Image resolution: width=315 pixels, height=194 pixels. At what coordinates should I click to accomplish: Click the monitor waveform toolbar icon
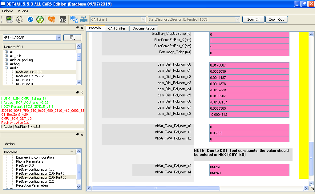tap(9, 19)
